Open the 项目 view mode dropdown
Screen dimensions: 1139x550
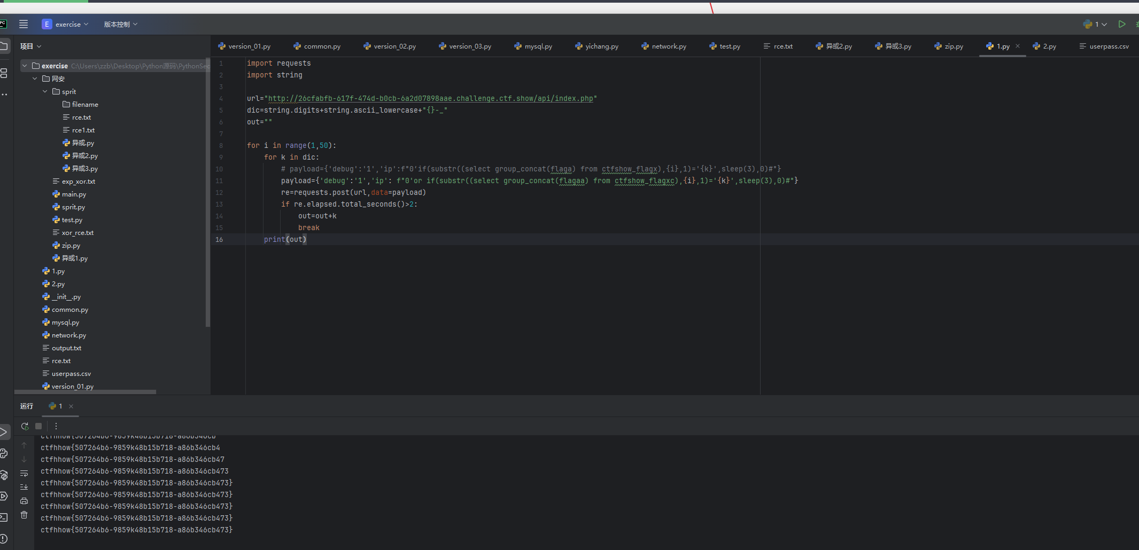coord(30,46)
